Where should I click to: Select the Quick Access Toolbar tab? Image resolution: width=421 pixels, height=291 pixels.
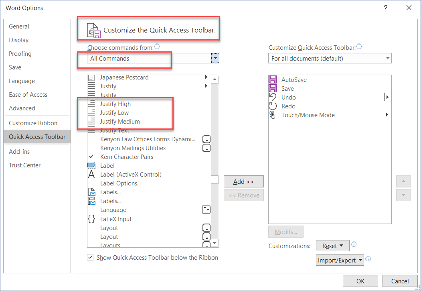pyautogui.click(x=37, y=137)
